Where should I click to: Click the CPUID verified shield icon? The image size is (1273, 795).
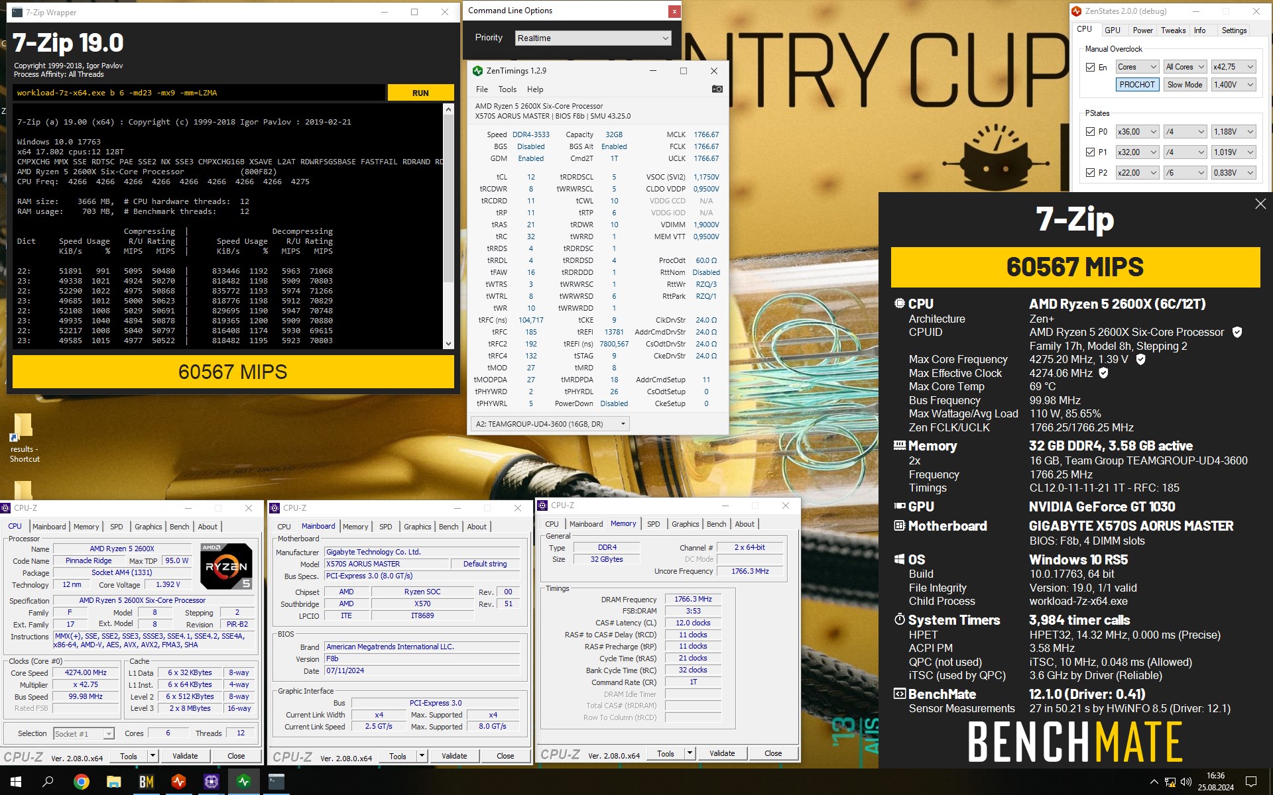(x=1237, y=332)
